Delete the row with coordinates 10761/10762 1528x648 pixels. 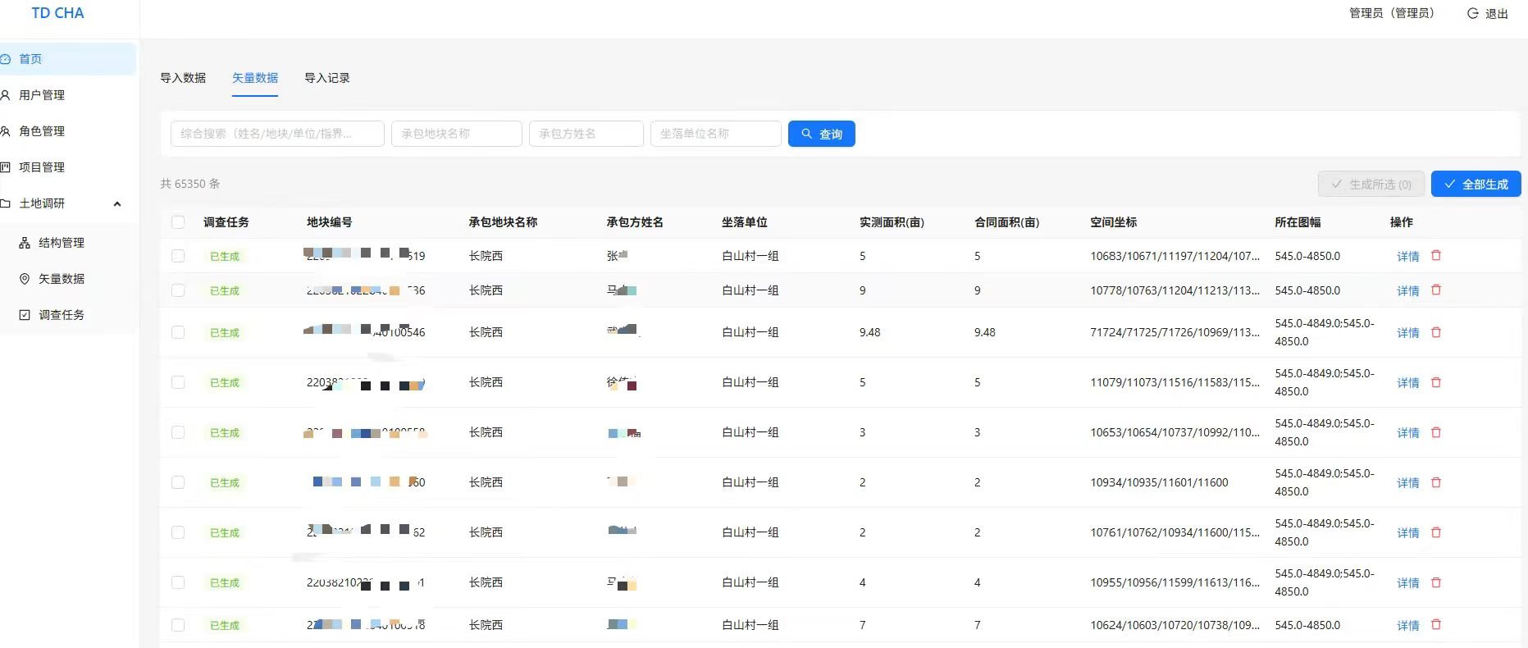tap(1436, 532)
